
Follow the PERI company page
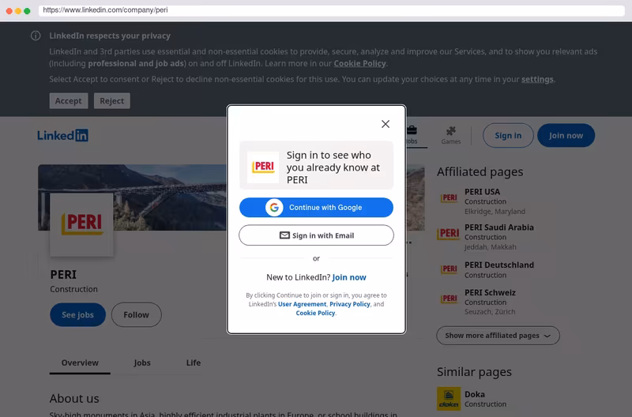click(136, 314)
